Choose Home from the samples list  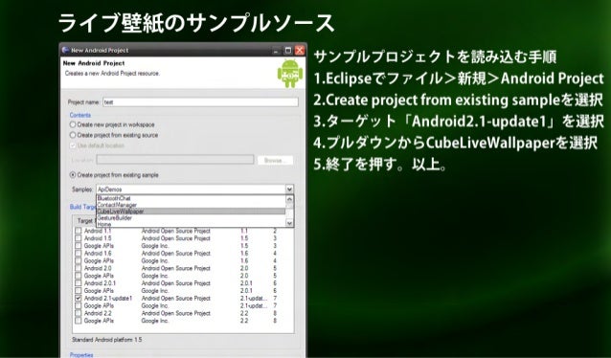(x=191, y=224)
